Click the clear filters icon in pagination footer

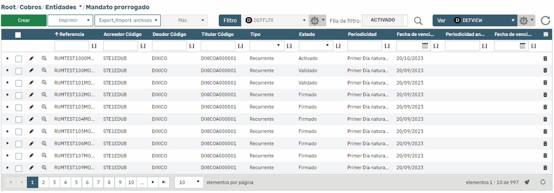(527, 182)
